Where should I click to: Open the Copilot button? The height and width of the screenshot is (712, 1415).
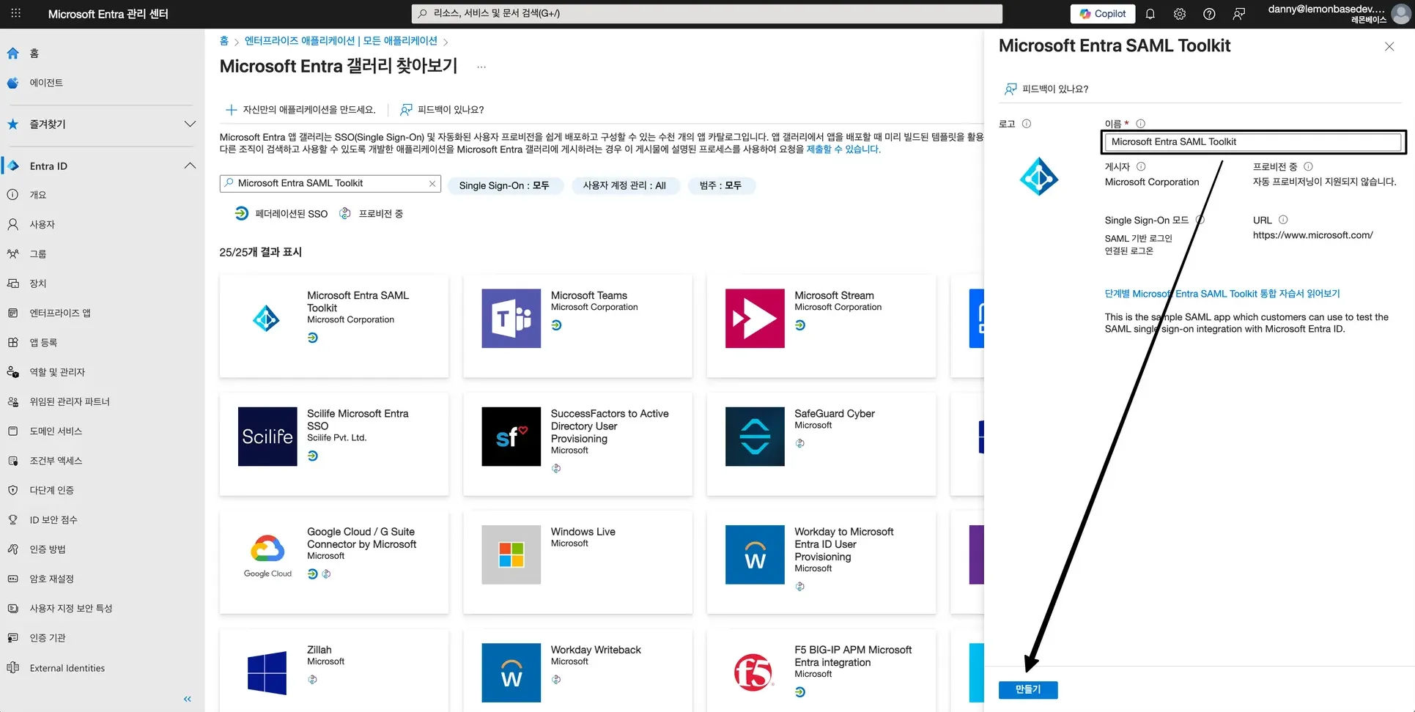1103,14
